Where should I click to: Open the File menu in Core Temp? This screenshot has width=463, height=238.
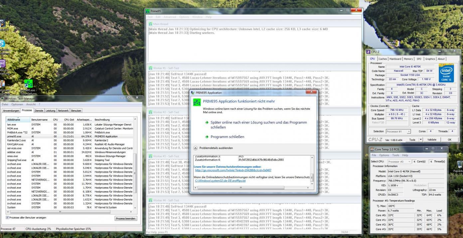click(x=374, y=155)
